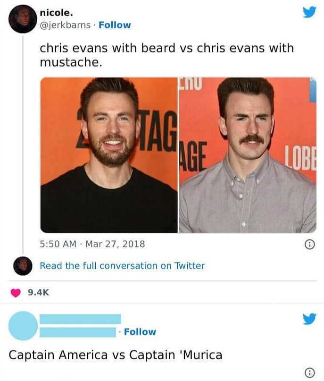The height and width of the screenshot is (381, 324).
Task: Open the right photo of the mustached man
Action: click(248, 155)
